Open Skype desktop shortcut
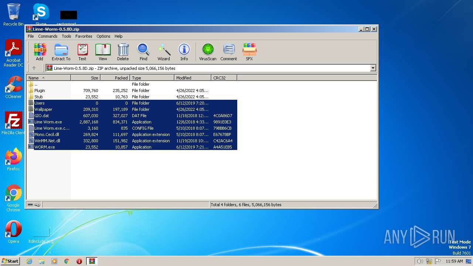Viewport: 473px width, 266px height. point(41,15)
